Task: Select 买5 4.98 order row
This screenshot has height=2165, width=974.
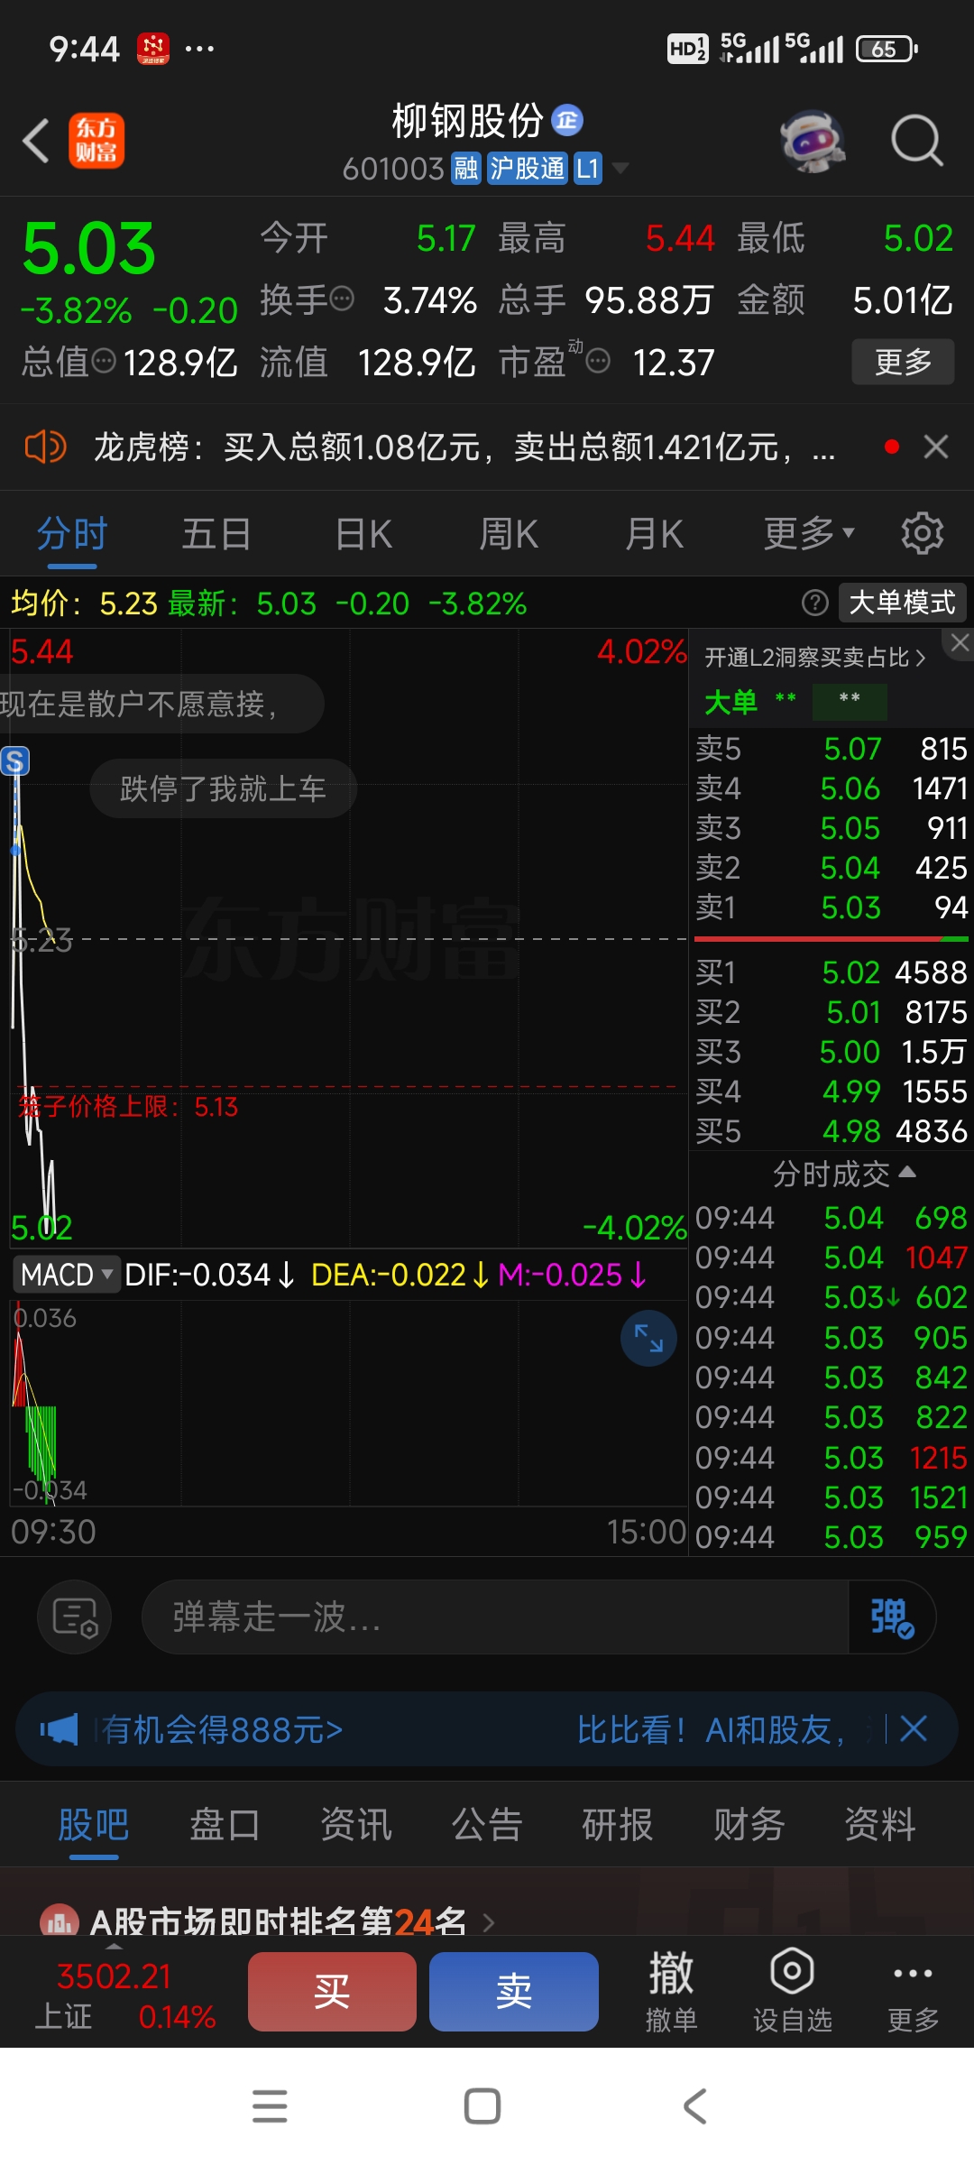Action: [x=832, y=1131]
